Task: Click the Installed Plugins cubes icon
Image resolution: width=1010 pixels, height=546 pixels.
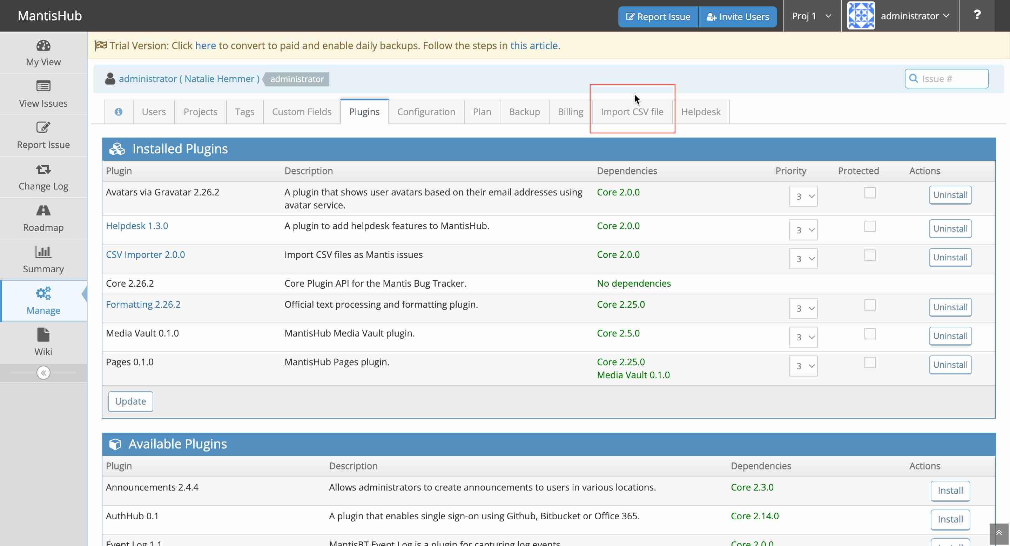Action: [117, 149]
